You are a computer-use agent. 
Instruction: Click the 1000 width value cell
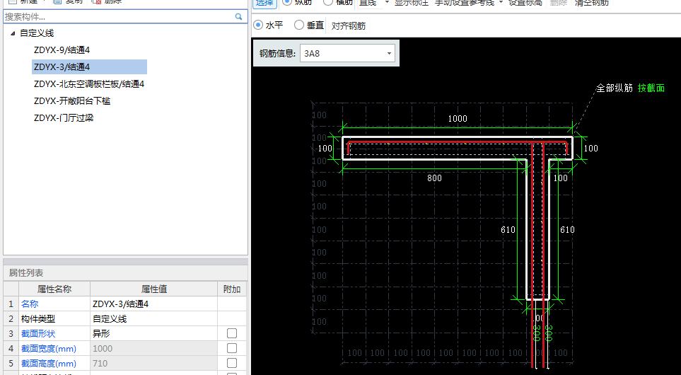(153, 348)
